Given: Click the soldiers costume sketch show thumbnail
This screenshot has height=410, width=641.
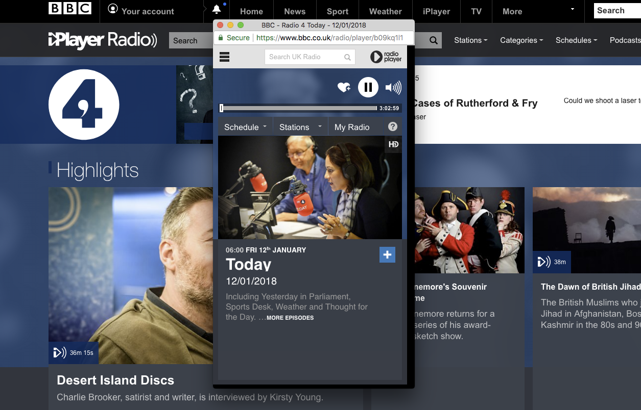Looking at the screenshot, I should click(x=469, y=230).
